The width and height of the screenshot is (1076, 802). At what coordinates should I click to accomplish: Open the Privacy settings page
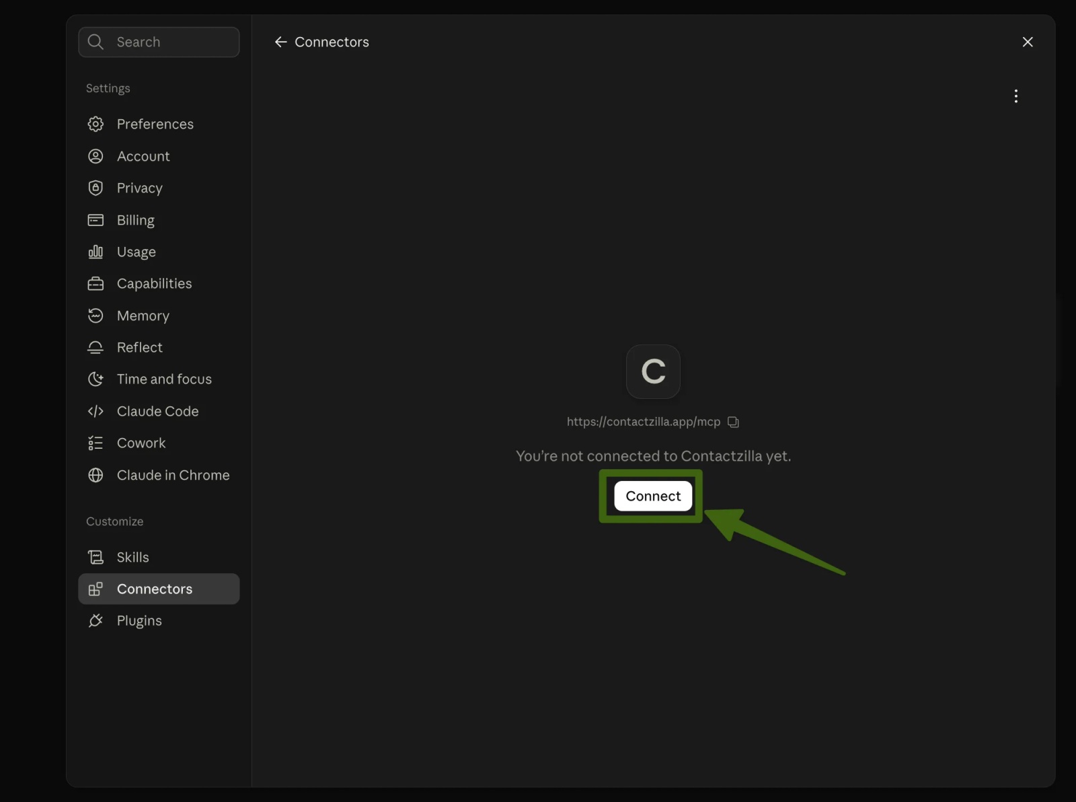(x=159, y=188)
